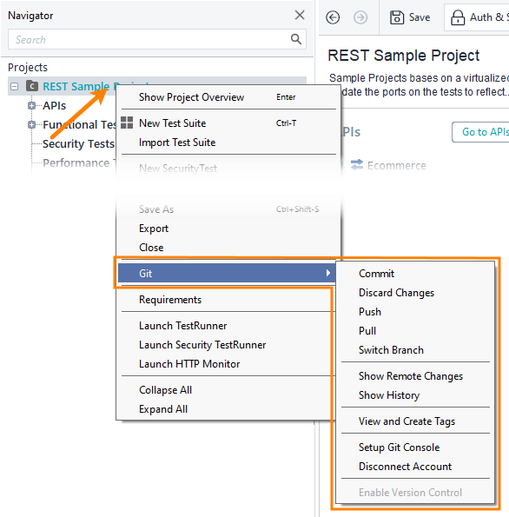Click the Auth lock icon
Viewport: 509px width, 517px height.
[x=458, y=17]
